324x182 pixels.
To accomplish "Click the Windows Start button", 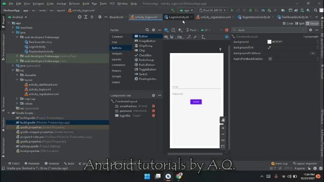I will (x=147, y=176).
